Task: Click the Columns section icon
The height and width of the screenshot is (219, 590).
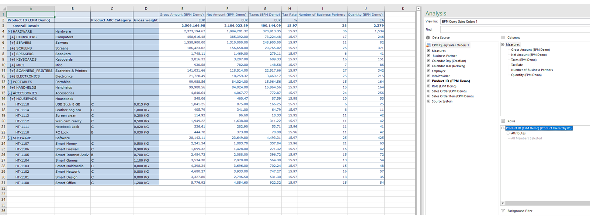Action: point(503,37)
